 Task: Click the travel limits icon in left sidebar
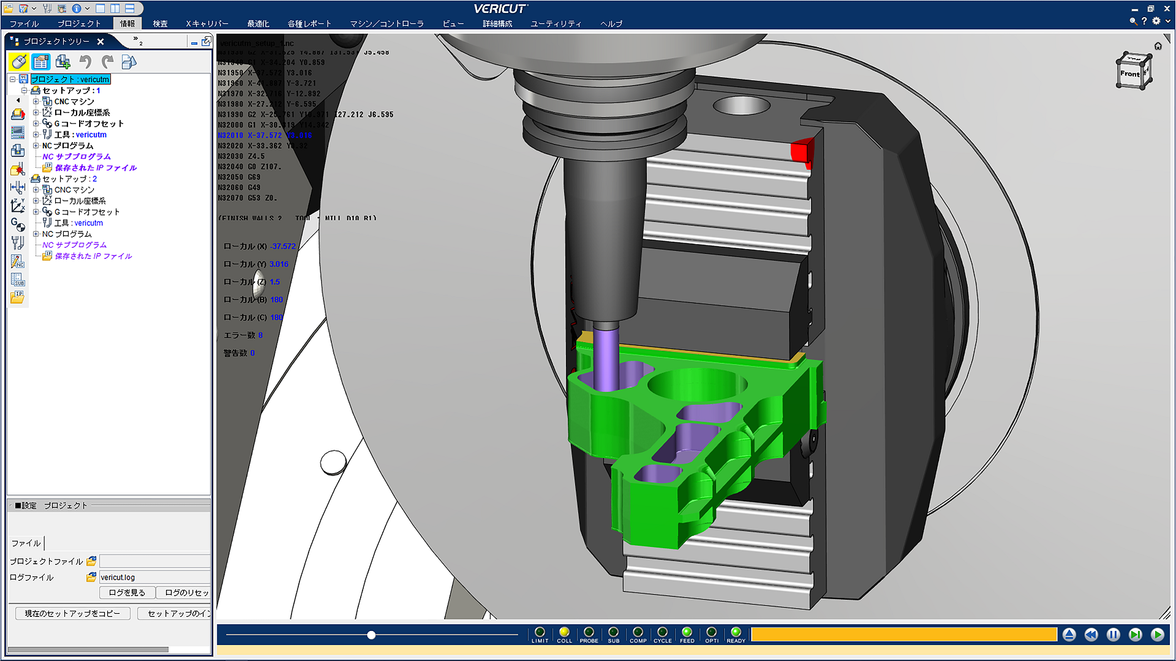tap(18, 187)
